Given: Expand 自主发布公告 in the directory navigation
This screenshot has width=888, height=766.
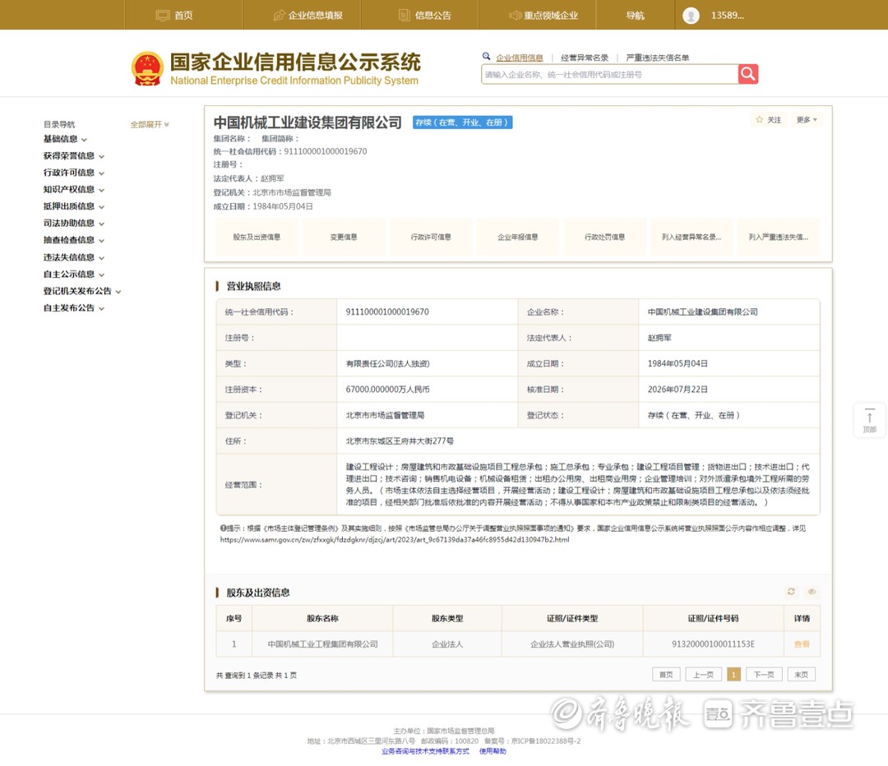Looking at the screenshot, I should (x=74, y=308).
